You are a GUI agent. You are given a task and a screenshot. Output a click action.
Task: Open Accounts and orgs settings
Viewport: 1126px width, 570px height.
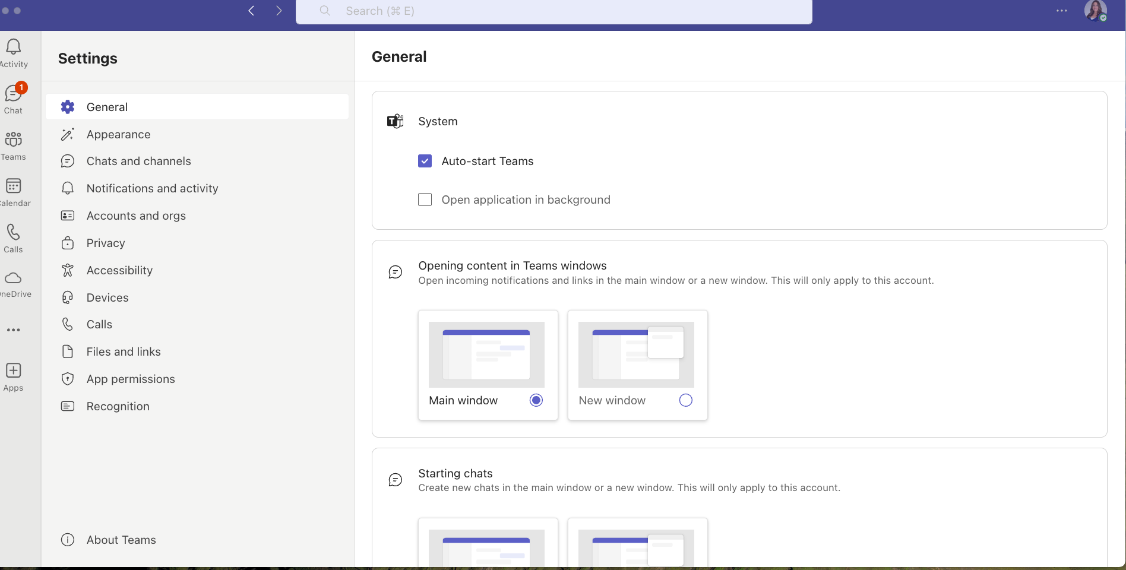pos(197,216)
